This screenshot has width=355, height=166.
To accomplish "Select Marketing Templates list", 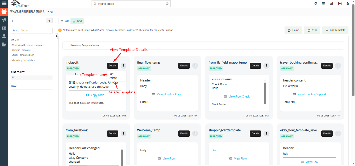I will tap(23, 60).
